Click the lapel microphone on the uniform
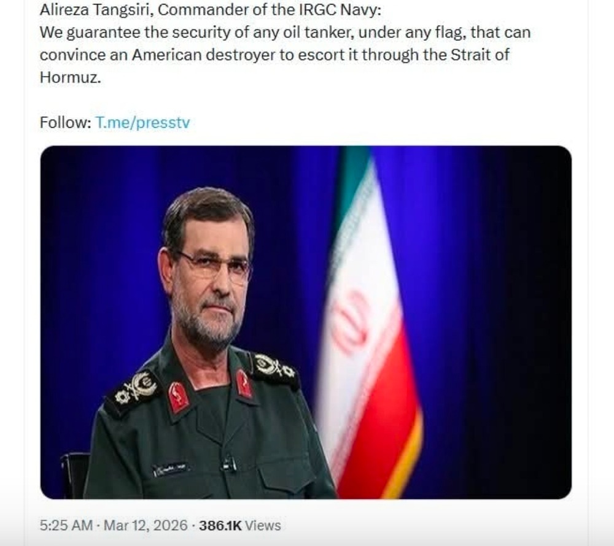Image resolution: width=614 pixels, height=546 pixels. click(230, 463)
